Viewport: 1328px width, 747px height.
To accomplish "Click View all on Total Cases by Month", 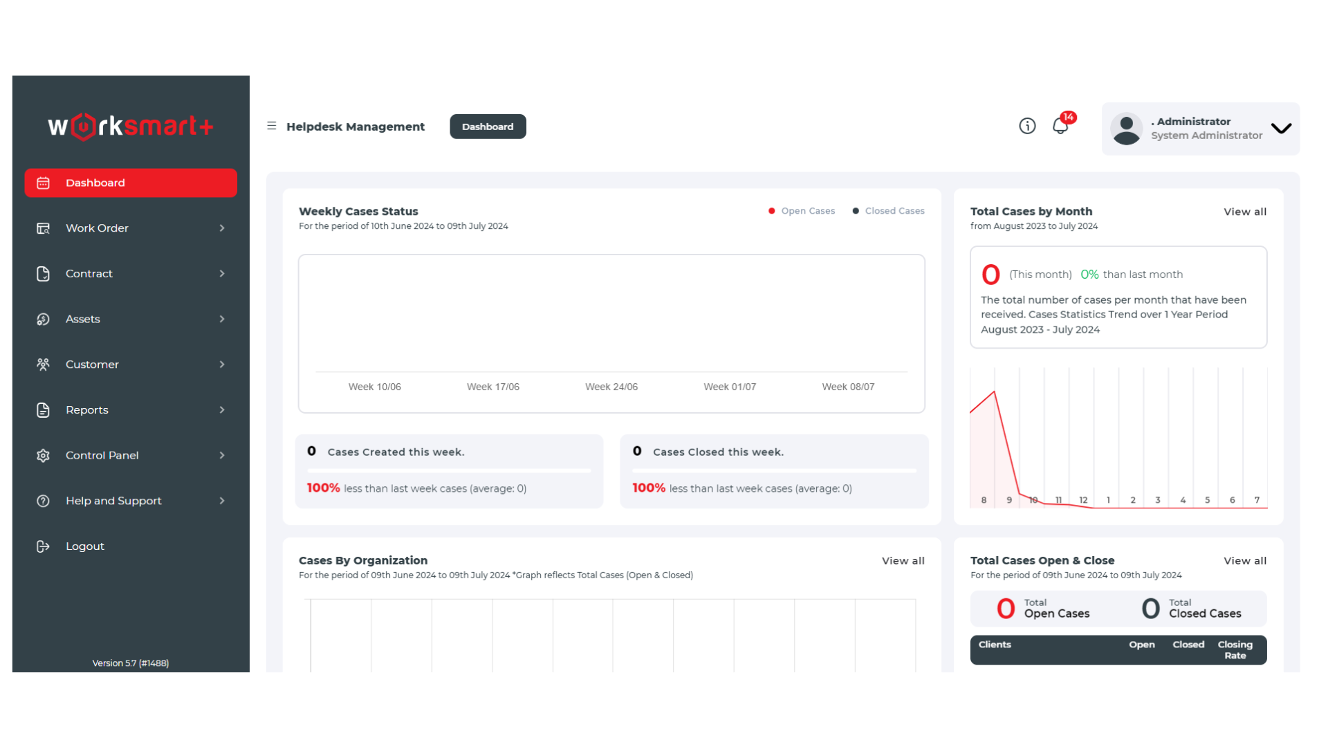I will [x=1244, y=212].
